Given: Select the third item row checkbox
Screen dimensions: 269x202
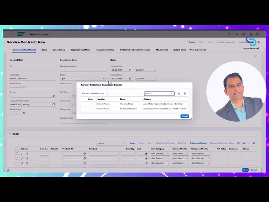Looking at the screenshot, I should pyautogui.click(x=17, y=163).
